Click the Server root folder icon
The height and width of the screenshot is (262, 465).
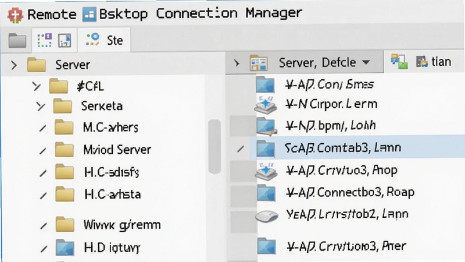37,65
